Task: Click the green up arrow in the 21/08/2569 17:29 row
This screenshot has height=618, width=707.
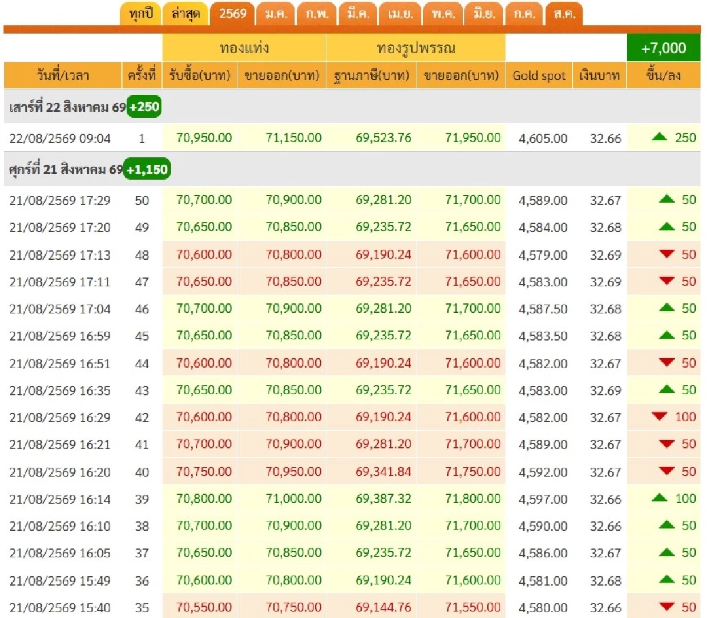Action: click(666, 199)
